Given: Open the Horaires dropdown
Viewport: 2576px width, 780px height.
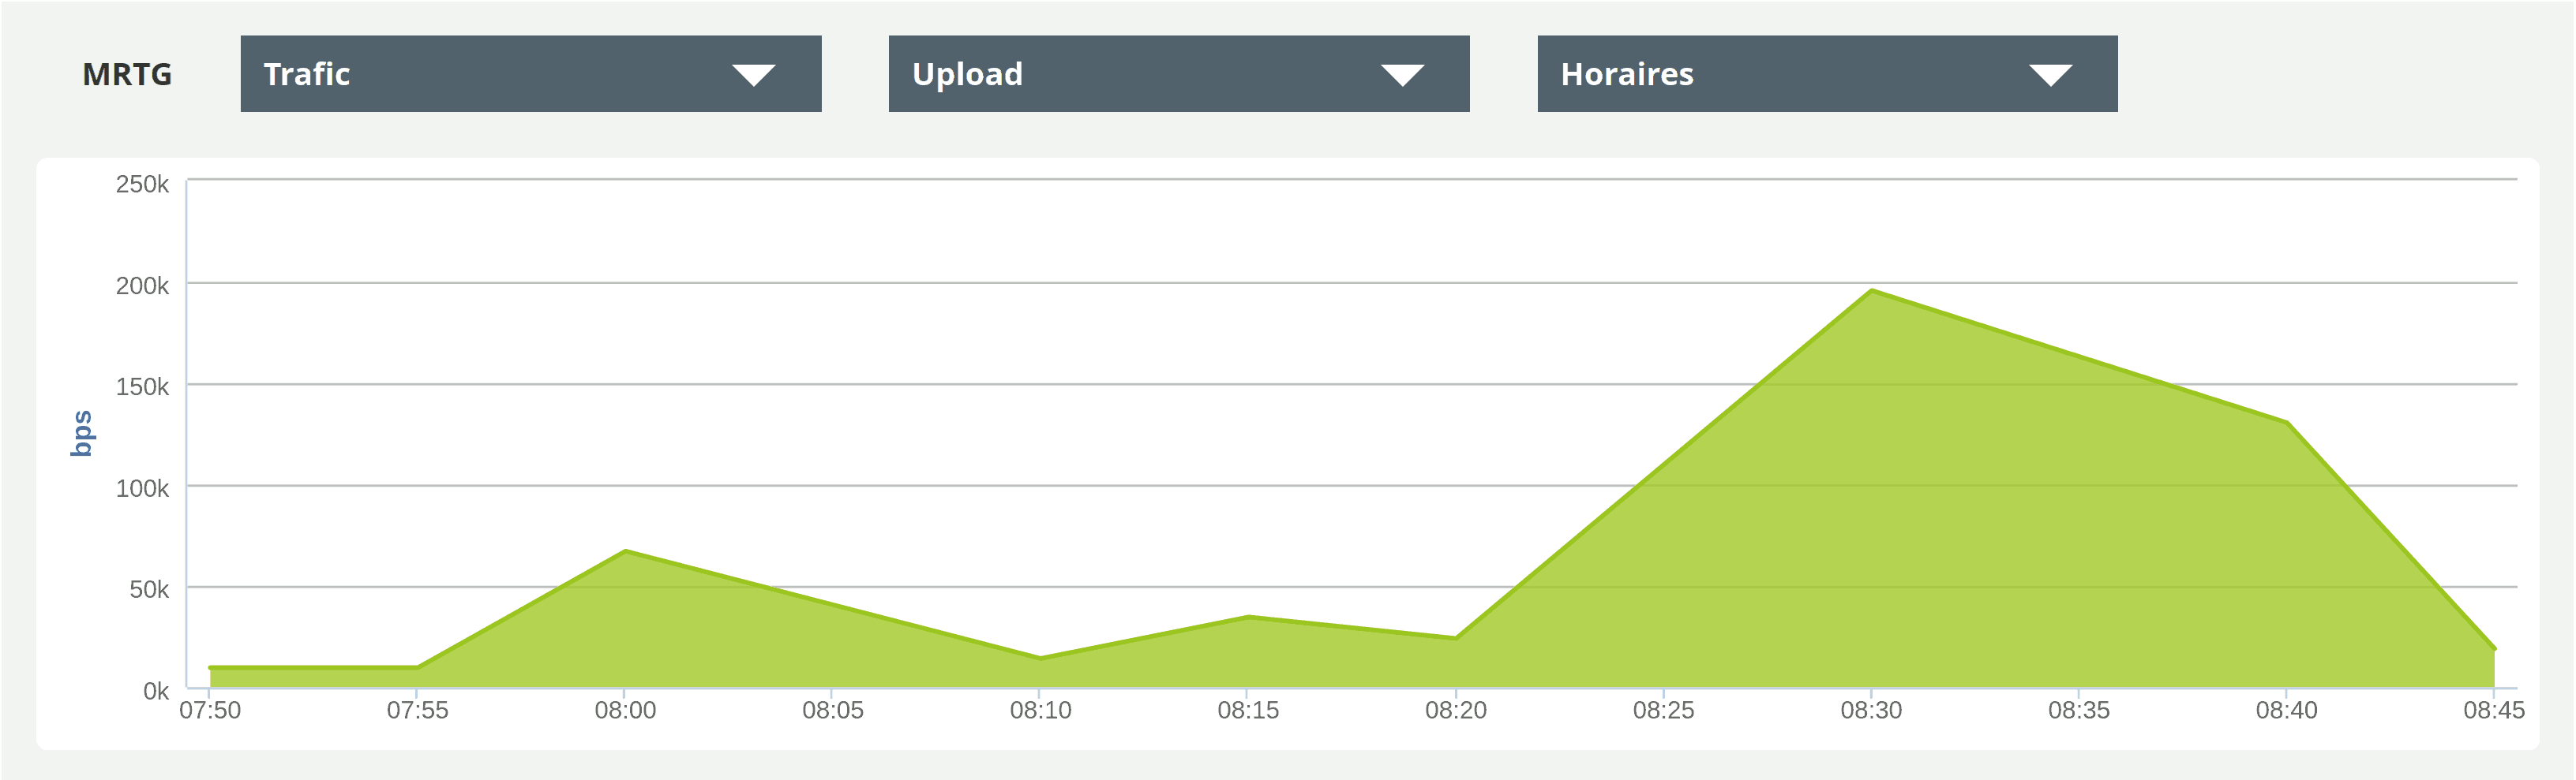Looking at the screenshot, I should [1827, 74].
